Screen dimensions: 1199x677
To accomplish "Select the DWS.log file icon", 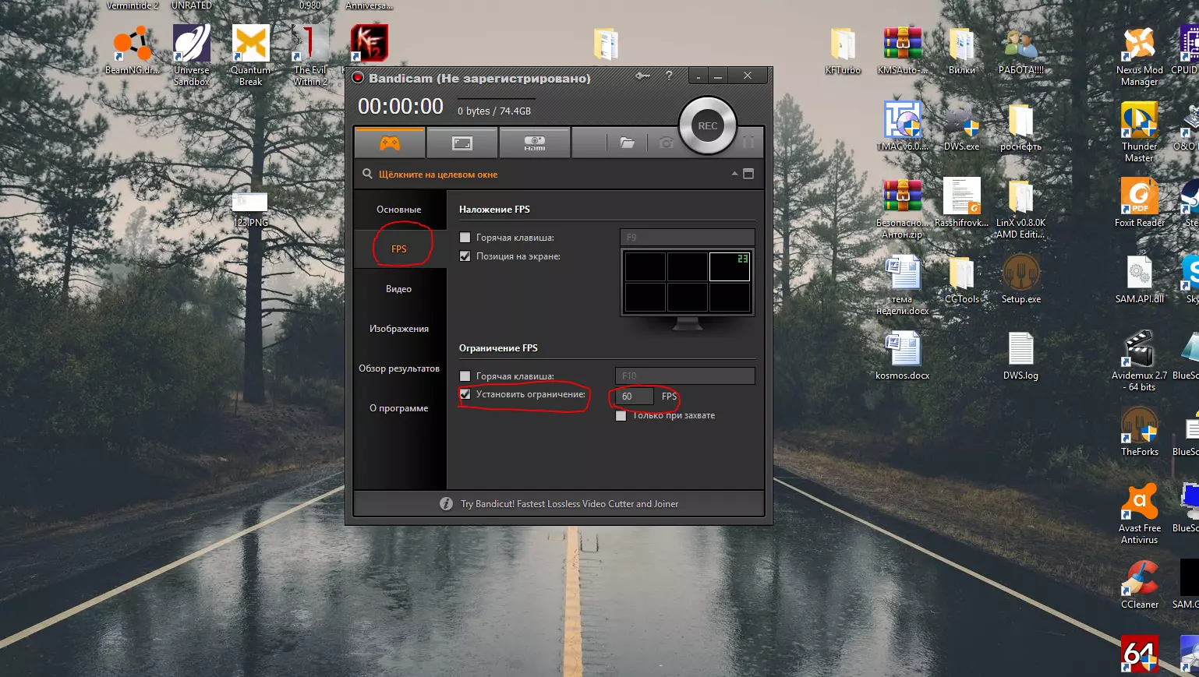I will pyautogui.click(x=1021, y=355).
